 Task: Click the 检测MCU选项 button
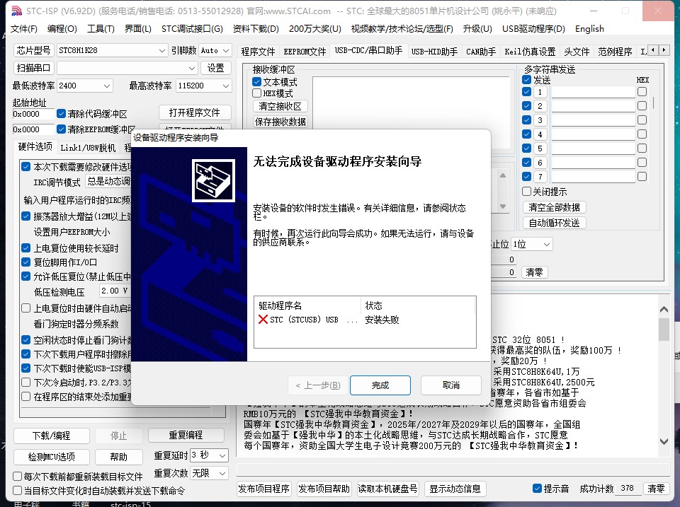pos(52,457)
